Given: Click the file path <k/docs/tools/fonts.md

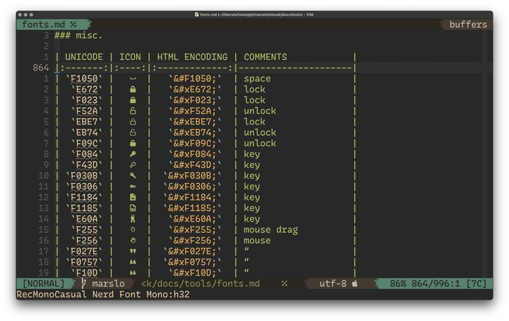Looking at the screenshot, I should point(200,284).
